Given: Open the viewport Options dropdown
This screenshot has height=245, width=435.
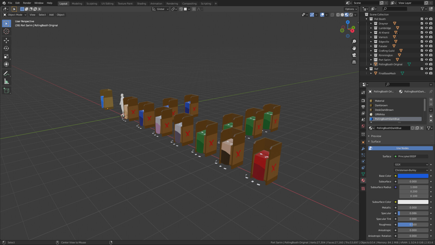Looking at the screenshot, I should pyautogui.click(x=351, y=9).
